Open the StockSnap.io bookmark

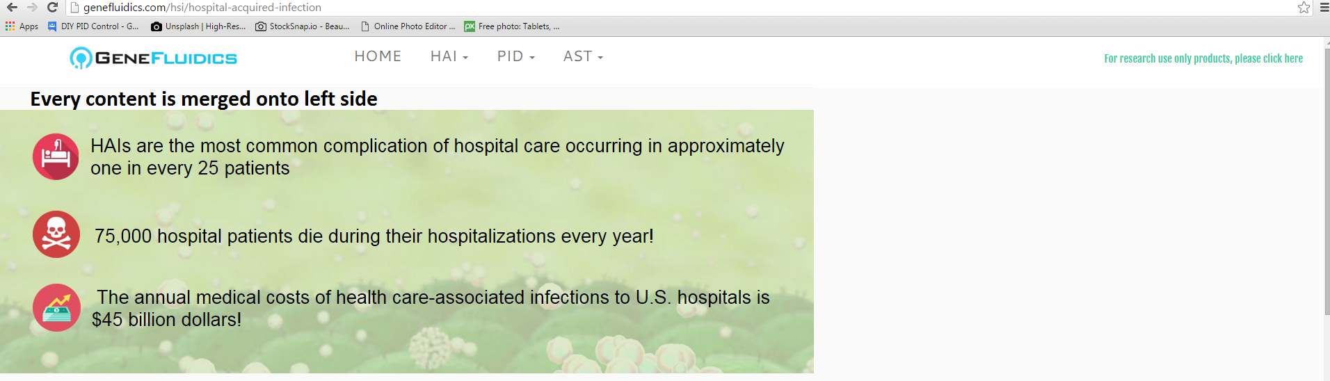(303, 26)
